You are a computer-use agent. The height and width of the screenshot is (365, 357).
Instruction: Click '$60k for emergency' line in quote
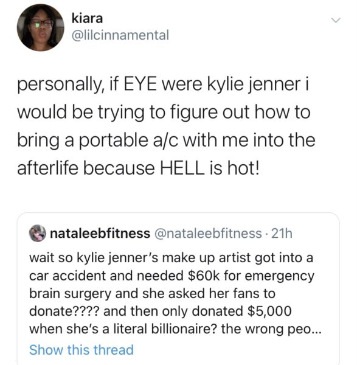pyautogui.click(x=251, y=276)
